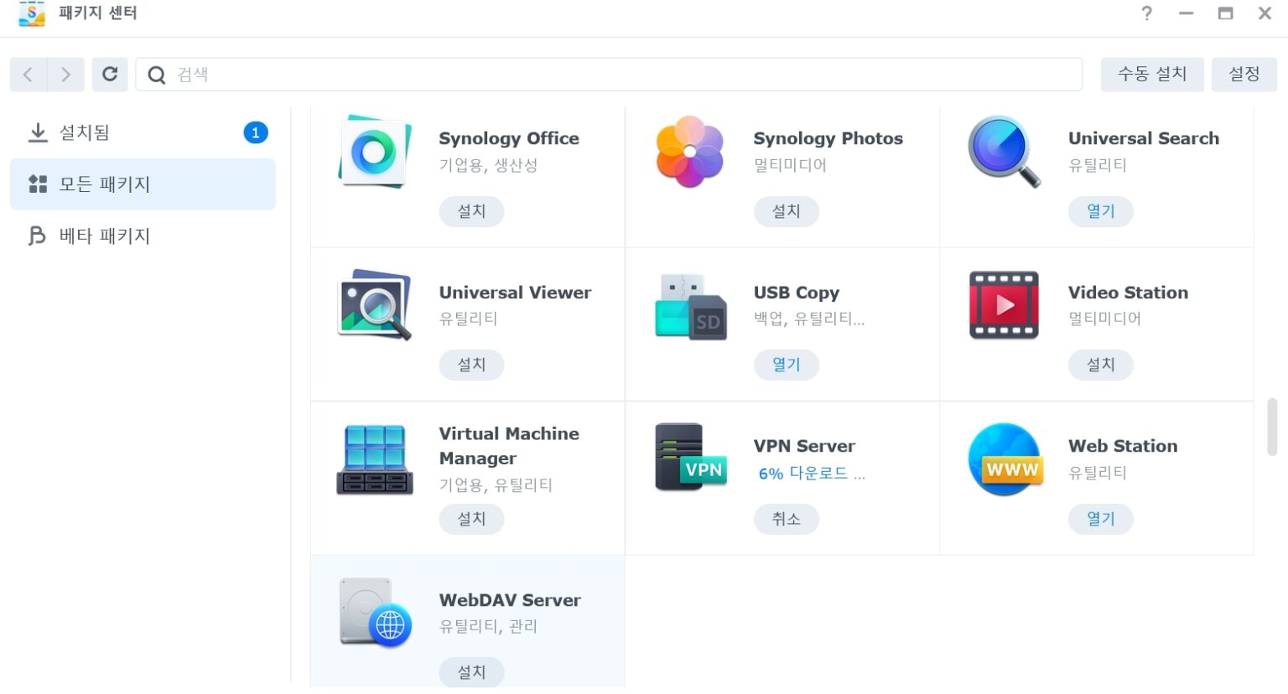Open the 설치됨 (Installed) section
This screenshot has height=694, width=1288.
click(143, 132)
